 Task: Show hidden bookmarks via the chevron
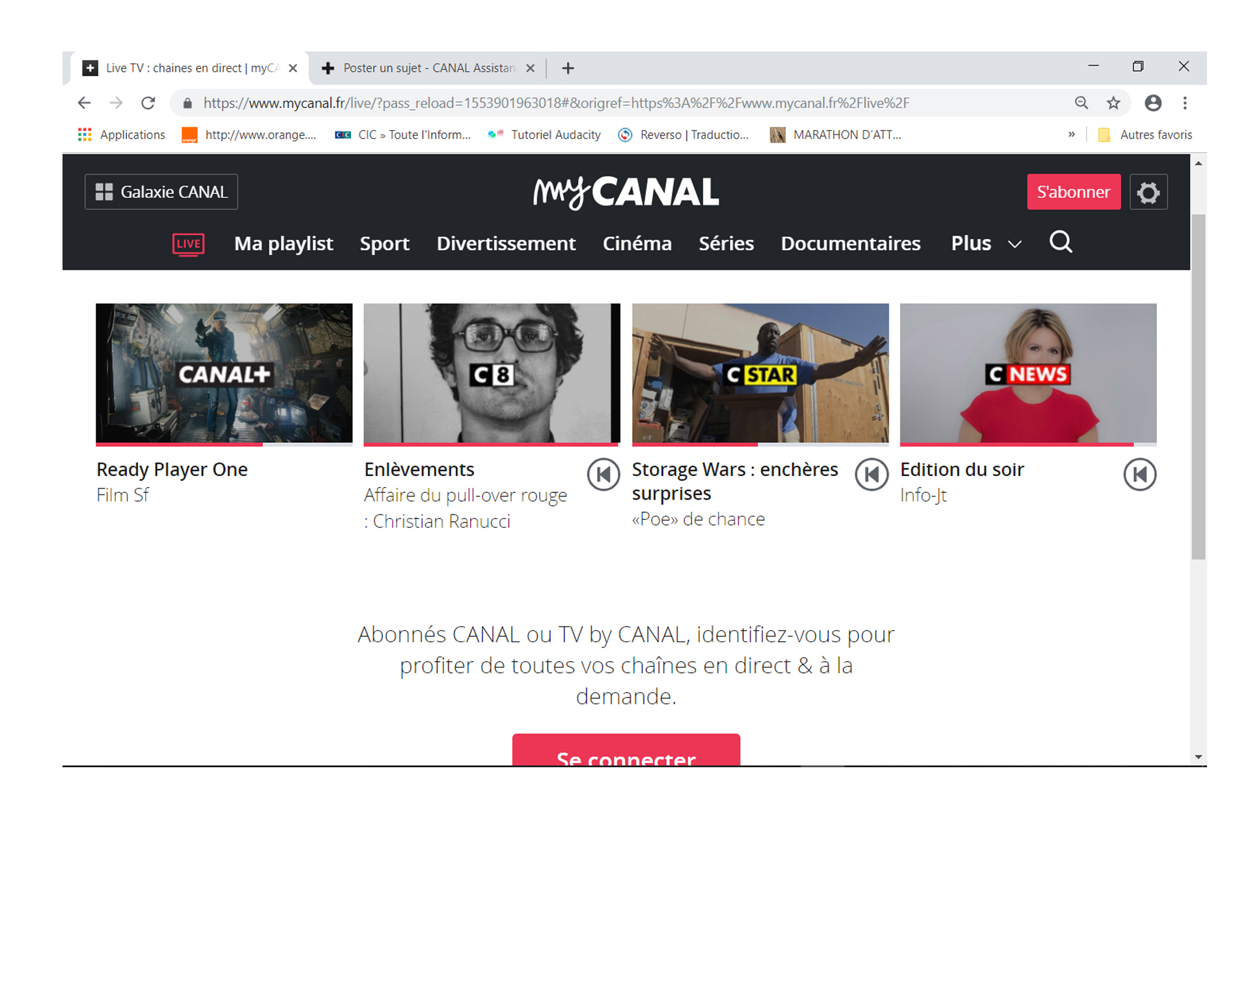click(1072, 135)
